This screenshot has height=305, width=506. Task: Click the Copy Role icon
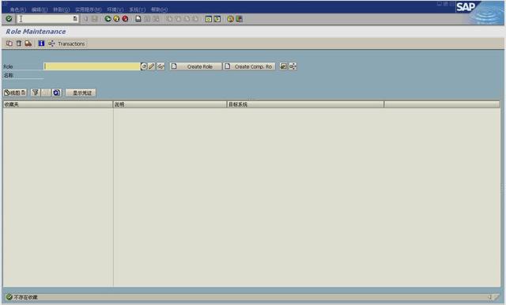(x=9, y=43)
